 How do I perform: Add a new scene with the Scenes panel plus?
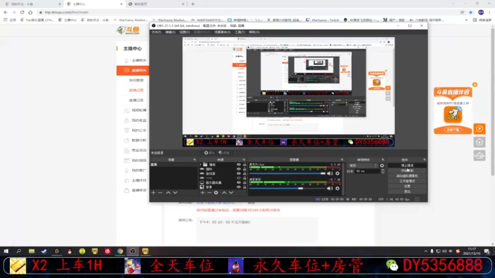click(x=153, y=193)
